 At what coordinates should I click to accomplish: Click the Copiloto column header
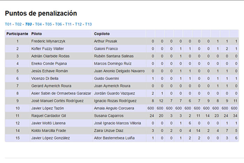coord(102,34)
